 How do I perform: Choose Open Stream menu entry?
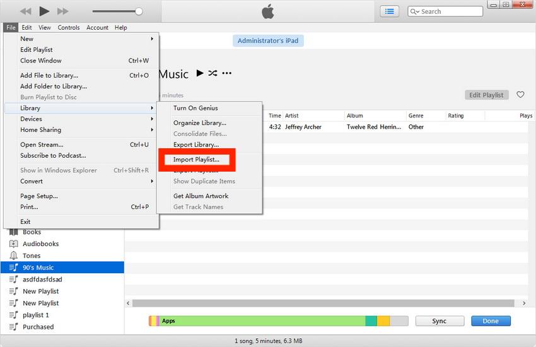(x=81, y=144)
